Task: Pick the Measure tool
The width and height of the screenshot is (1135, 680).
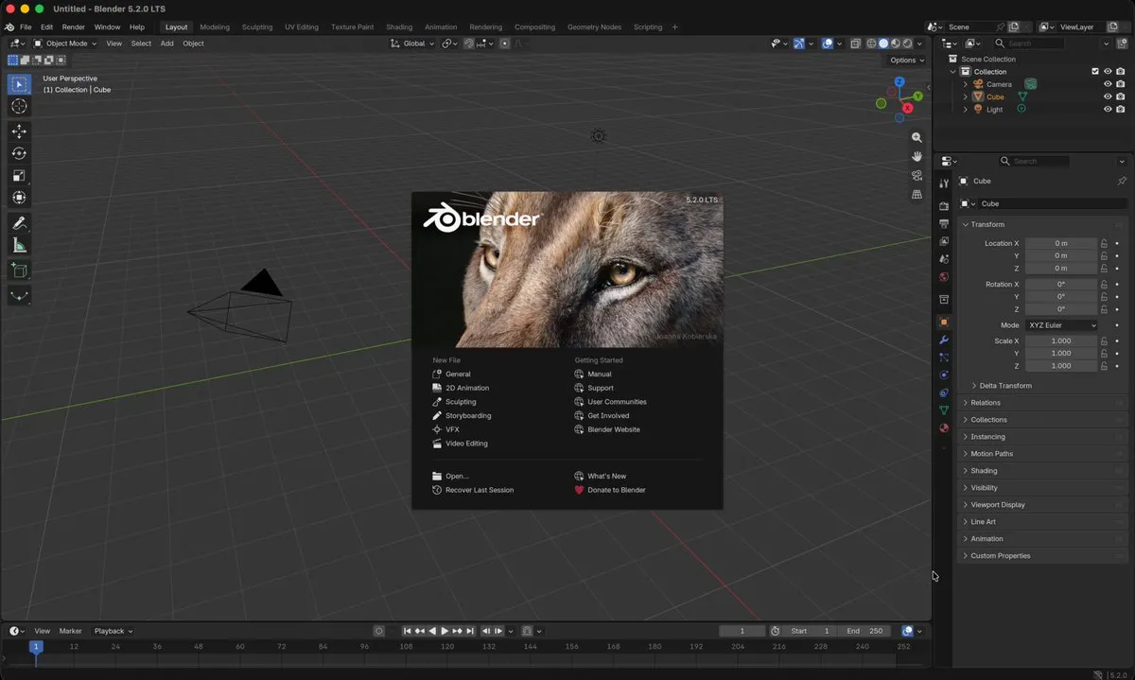Action: pyautogui.click(x=19, y=246)
